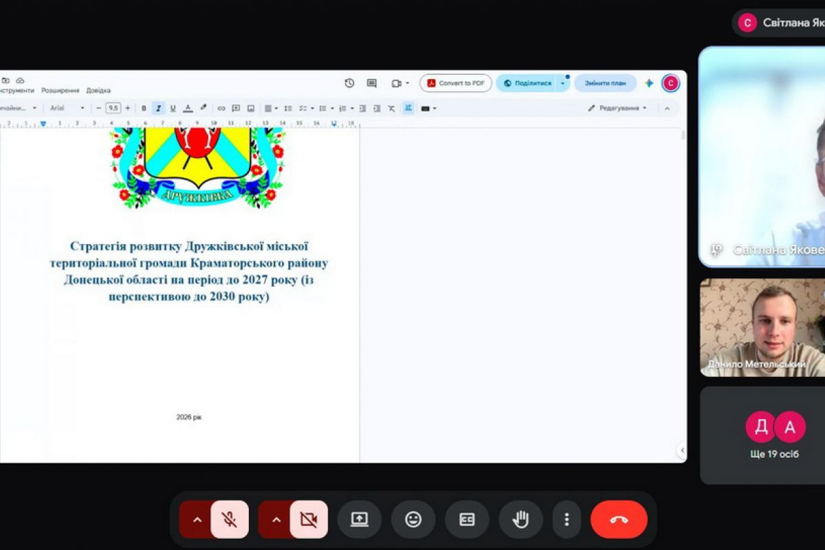Toggle bold formatting
This screenshot has width=825, height=550.
[144, 108]
